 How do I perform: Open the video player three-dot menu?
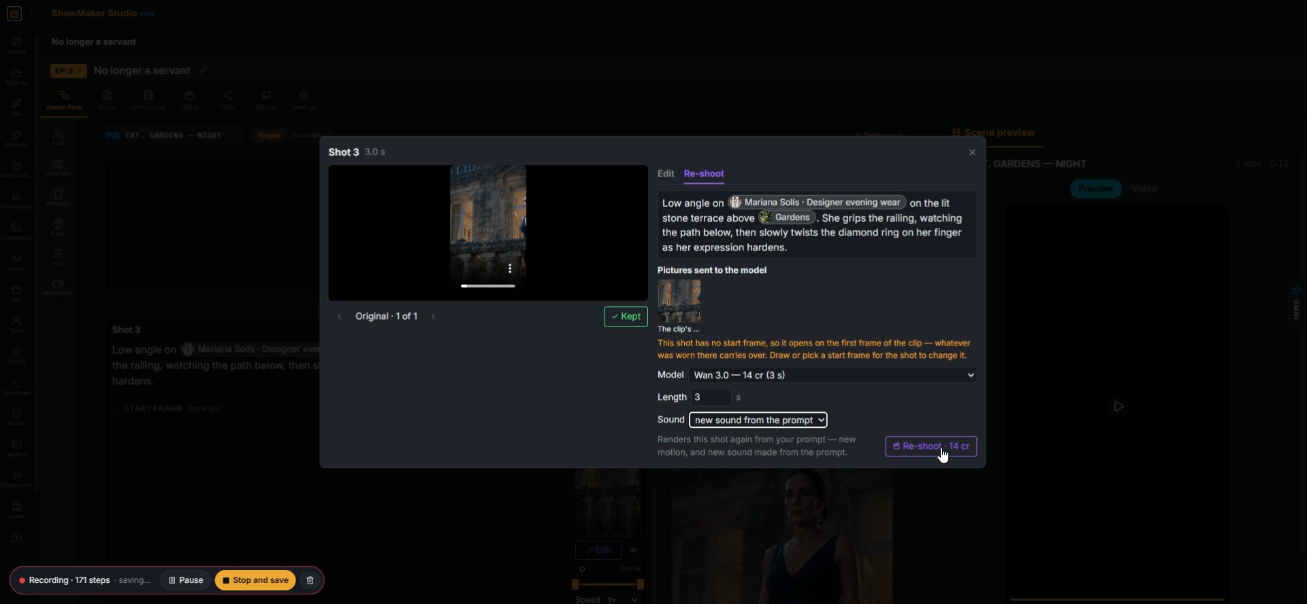[x=510, y=269]
